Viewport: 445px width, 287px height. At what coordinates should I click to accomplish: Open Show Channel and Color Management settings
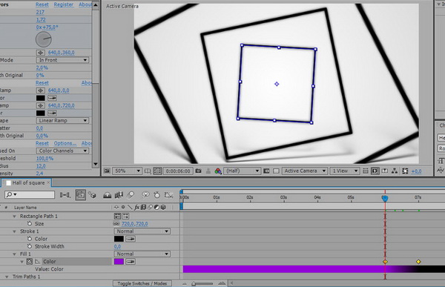pos(218,171)
